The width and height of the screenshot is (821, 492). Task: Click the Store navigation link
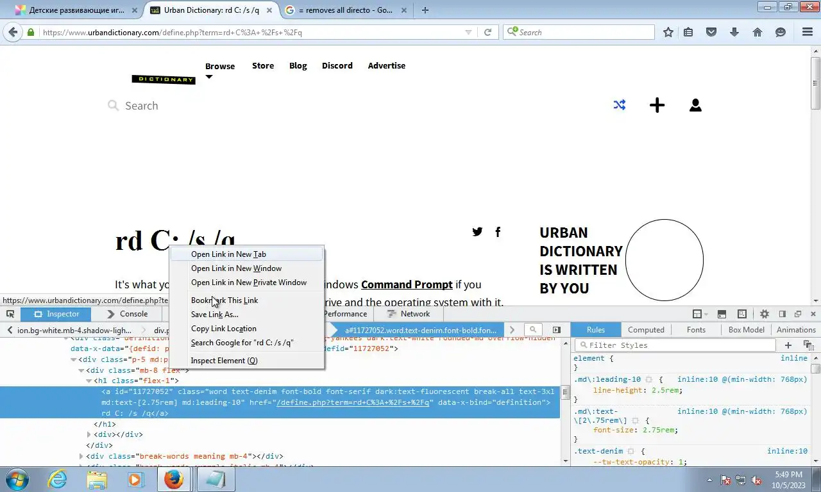click(263, 66)
